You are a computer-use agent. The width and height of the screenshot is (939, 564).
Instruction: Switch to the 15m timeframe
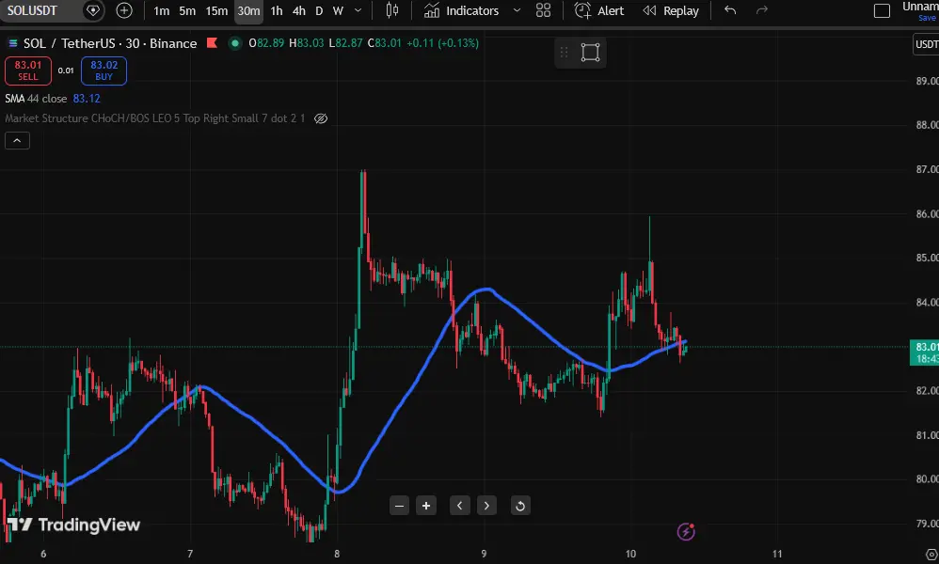216,10
